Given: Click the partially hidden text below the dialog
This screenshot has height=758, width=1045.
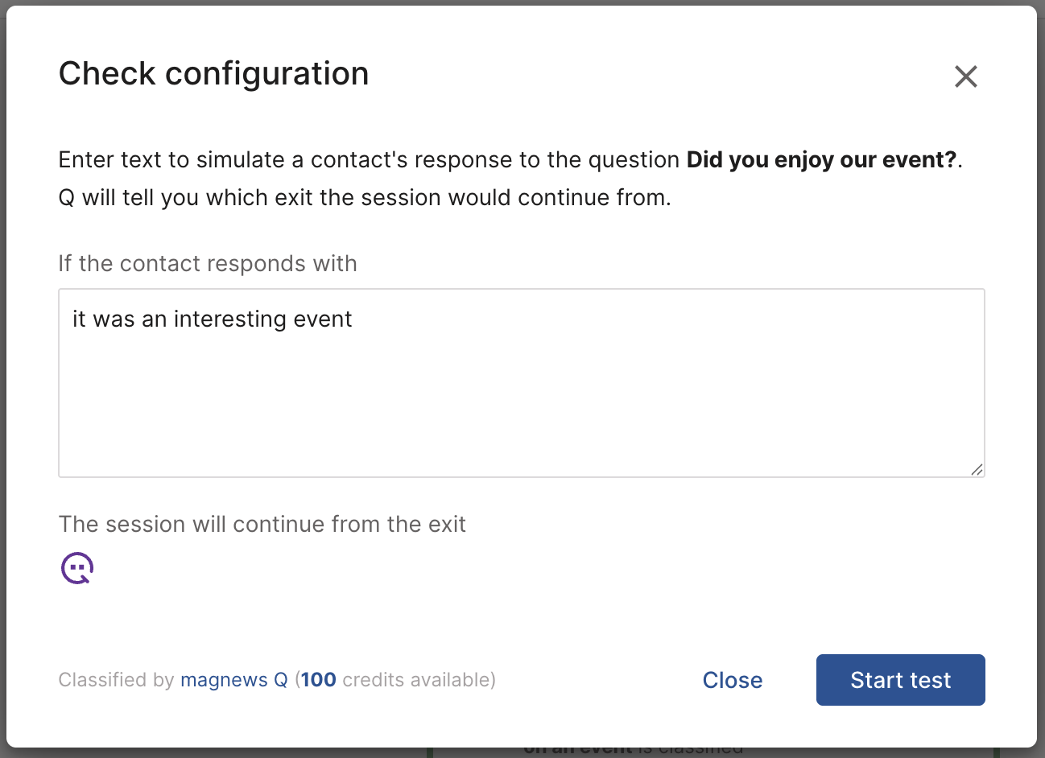Looking at the screenshot, I should [633, 750].
